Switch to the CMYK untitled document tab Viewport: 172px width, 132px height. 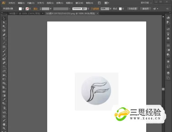(24, 13)
